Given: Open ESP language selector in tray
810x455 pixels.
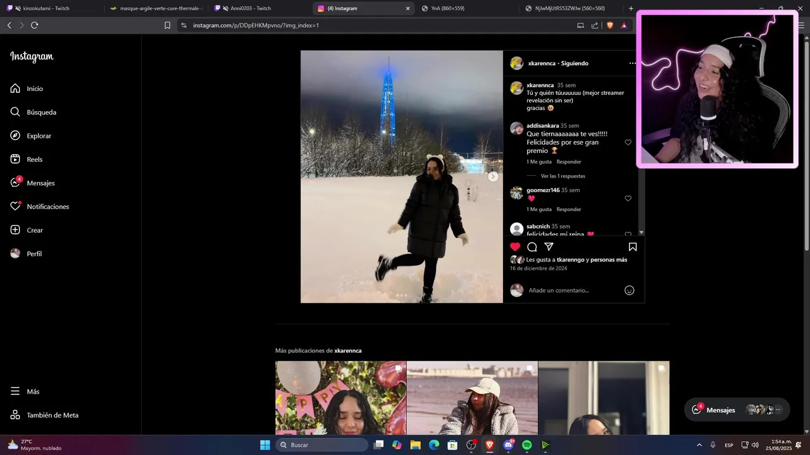Looking at the screenshot, I should point(729,445).
